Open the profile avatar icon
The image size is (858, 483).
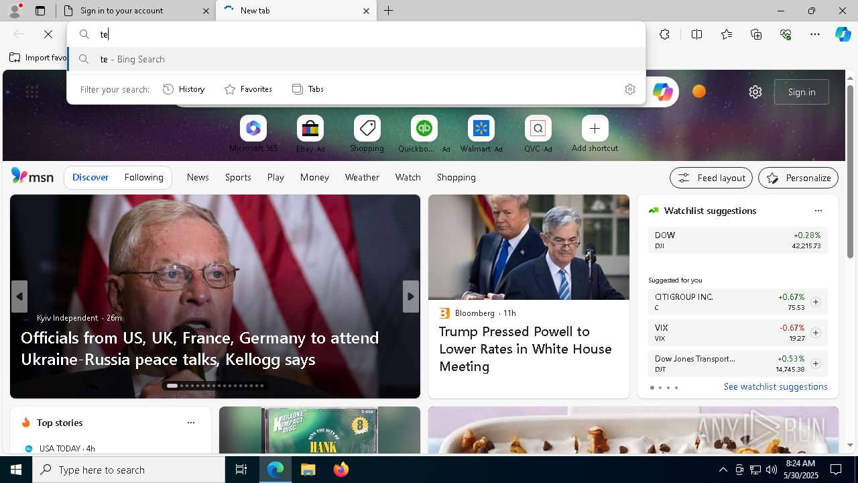(x=14, y=10)
